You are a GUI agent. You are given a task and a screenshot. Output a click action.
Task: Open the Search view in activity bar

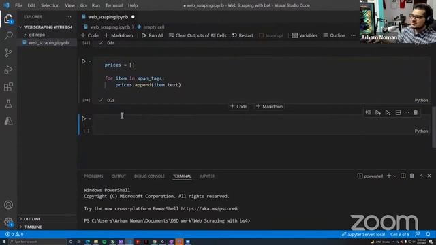8,35
